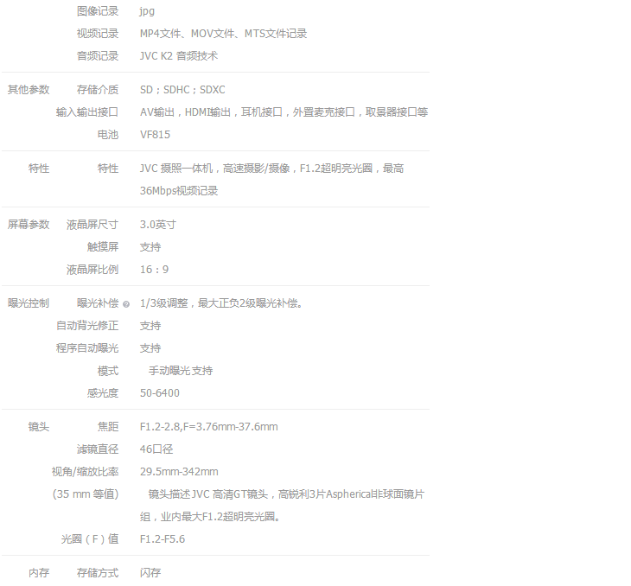Click the SD；SDHC；SDXC storage value
This screenshot has width=631, height=586.
tap(182, 90)
